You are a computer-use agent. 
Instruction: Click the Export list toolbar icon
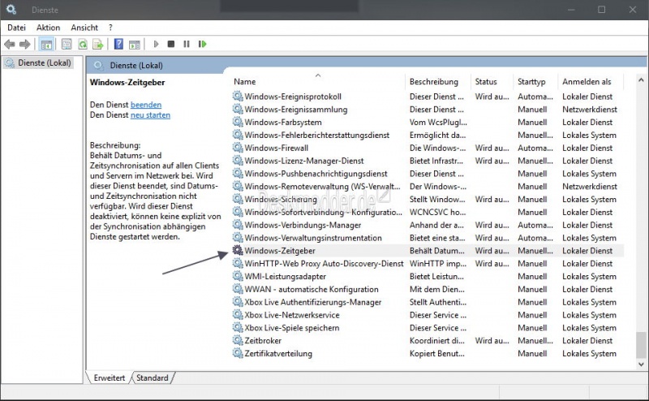(x=97, y=44)
